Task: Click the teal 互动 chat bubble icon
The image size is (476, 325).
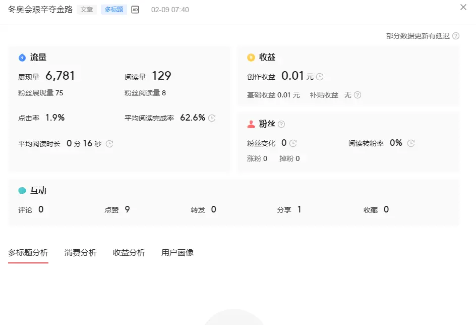Action: (x=22, y=191)
